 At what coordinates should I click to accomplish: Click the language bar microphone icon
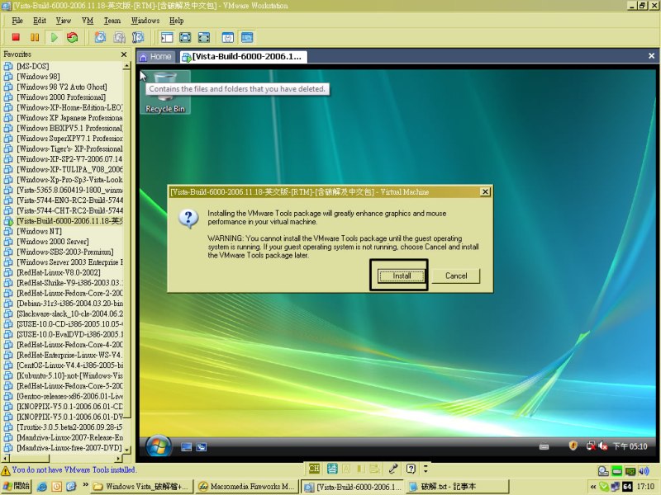393,469
